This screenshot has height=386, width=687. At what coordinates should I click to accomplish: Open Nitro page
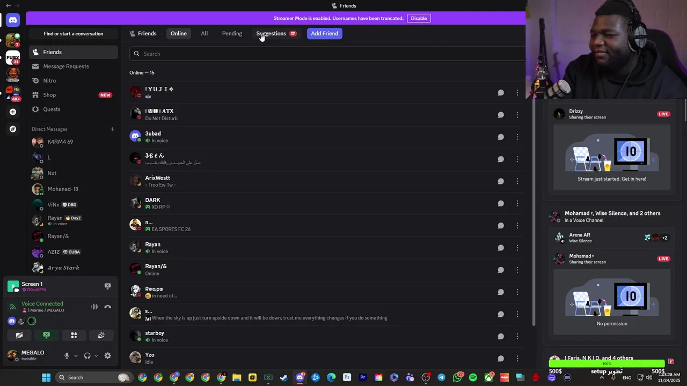(74, 80)
